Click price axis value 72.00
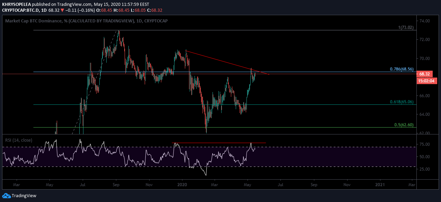The image size is (441, 202). [424, 39]
